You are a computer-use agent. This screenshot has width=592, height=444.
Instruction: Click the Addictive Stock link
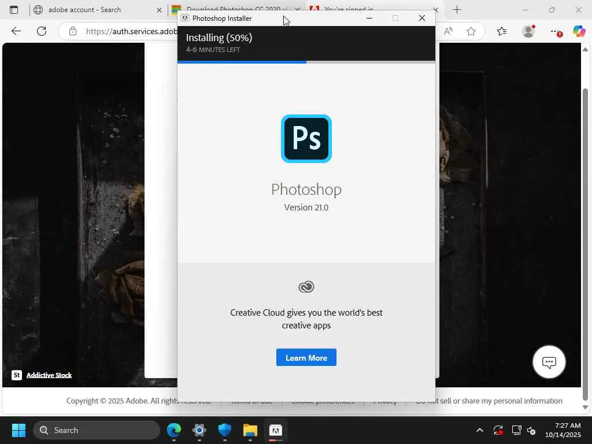tap(49, 375)
